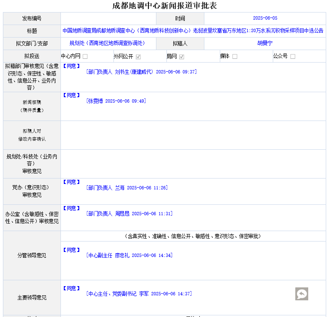327x317 pixels.
Task: Click 周恩恩 office review signature entry
Action: [x=129, y=214]
